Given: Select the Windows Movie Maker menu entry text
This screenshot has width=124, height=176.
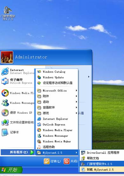Looking at the screenshot, I should point(57,141).
